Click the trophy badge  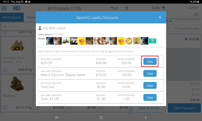[x=152, y=41]
